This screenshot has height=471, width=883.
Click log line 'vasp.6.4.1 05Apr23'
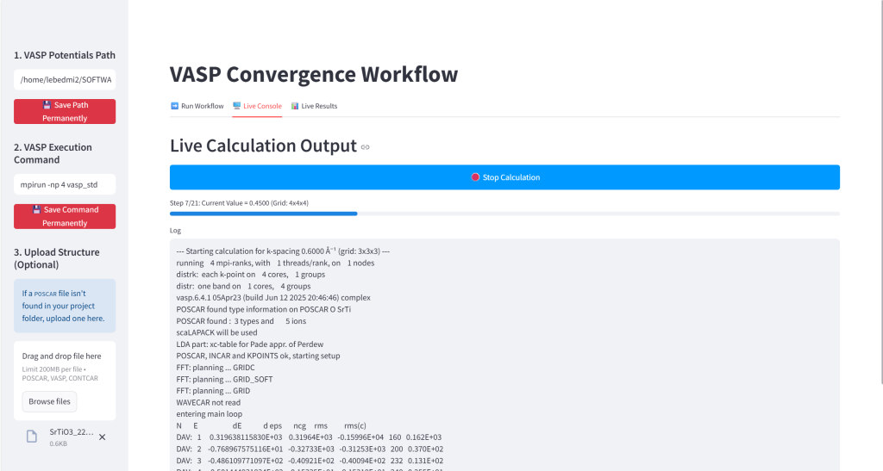pyautogui.click(x=273, y=298)
